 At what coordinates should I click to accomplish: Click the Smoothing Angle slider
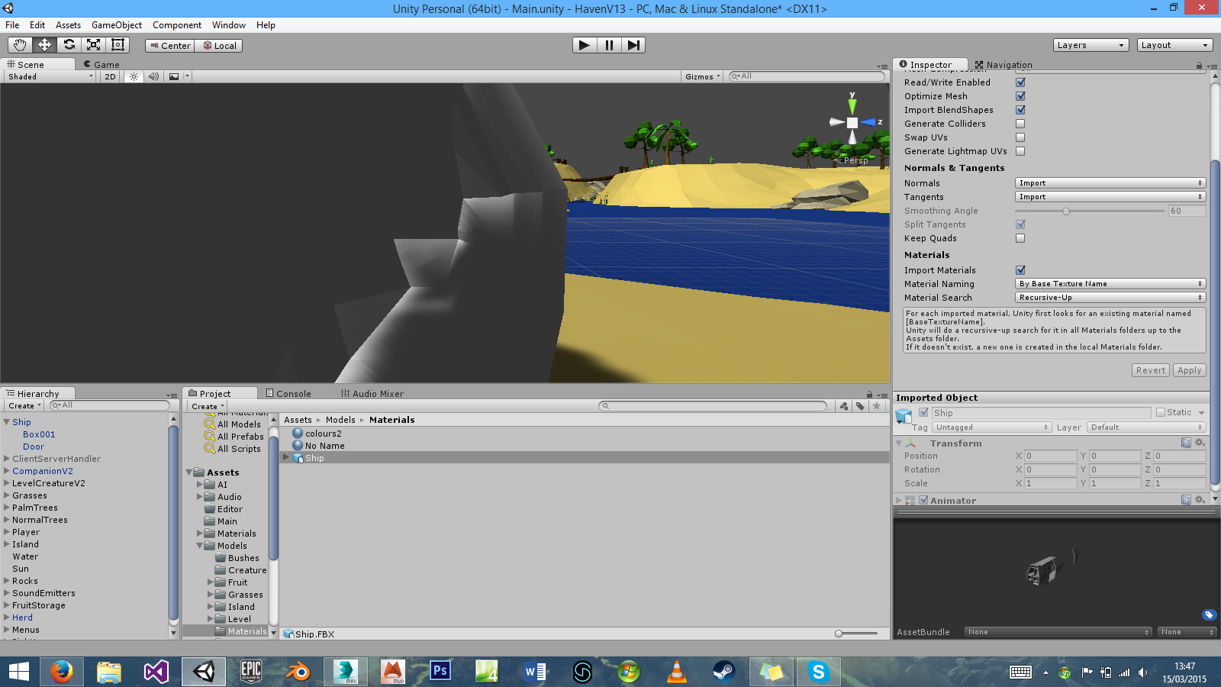1090,211
